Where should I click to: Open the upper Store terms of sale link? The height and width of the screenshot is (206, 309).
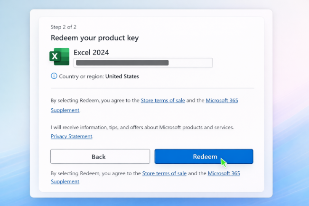tap(163, 100)
